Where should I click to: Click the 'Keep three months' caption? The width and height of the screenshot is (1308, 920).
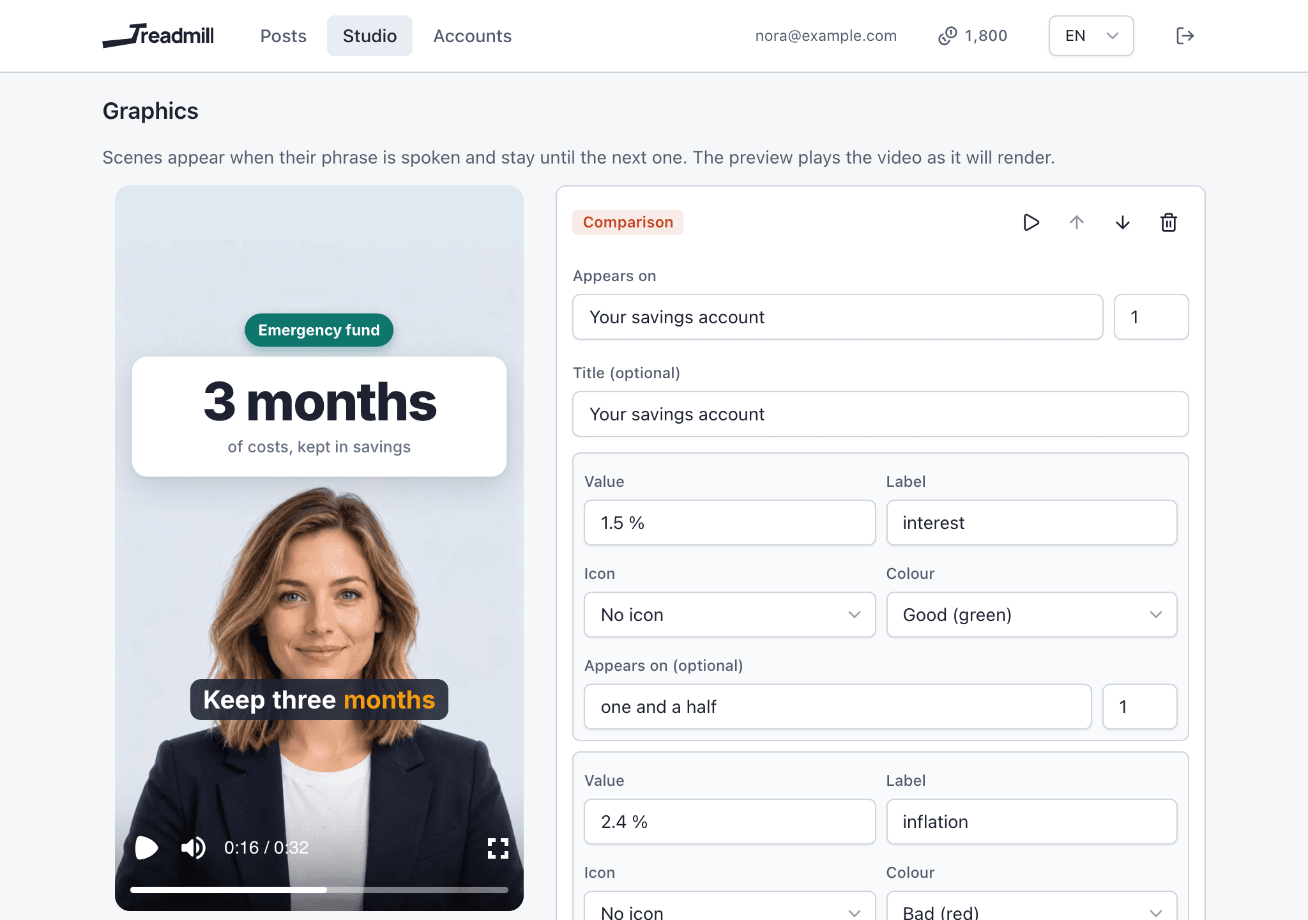[319, 700]
